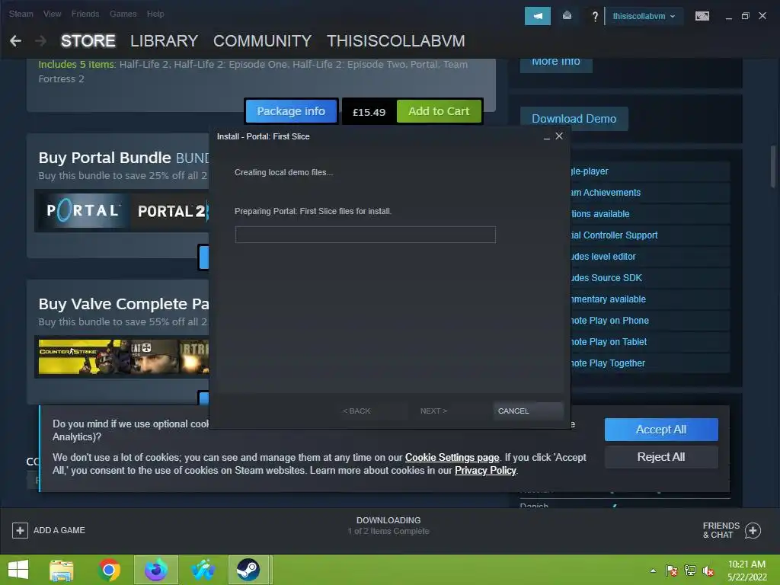Image resolution: width=780 pixels, height=585 pixels.
Task: Switch to Firefox in the taskbar
Action: (156, 570)
